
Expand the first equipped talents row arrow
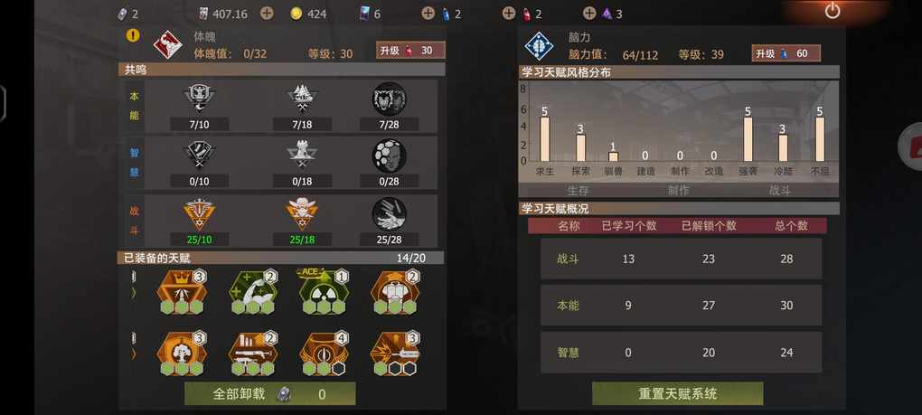tap(134, 291)
